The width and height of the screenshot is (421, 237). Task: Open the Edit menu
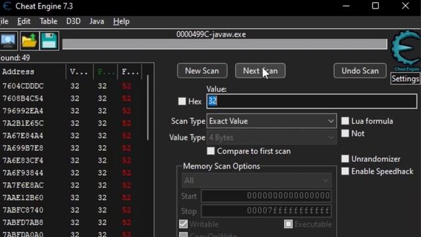[x=24, y=21]
